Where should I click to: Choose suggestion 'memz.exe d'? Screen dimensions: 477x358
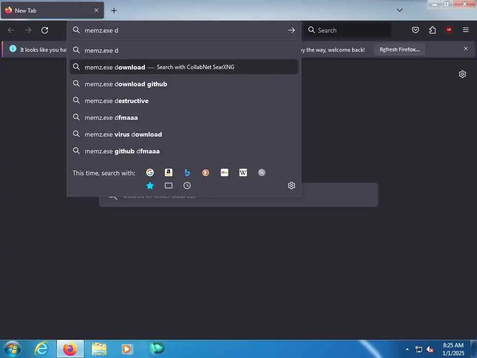(184, 50)
